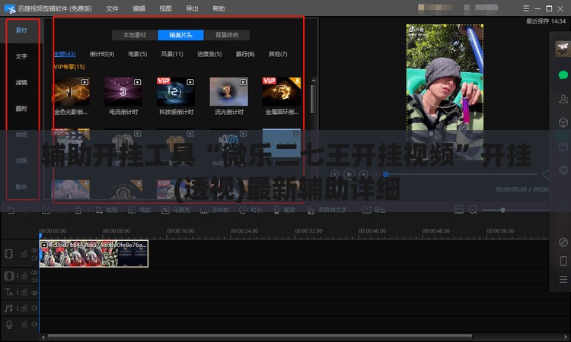Image resolution: width=571 pixels, height=342 pixels.
Task: Adjust the timeline zoom slider handle
Action: tap(502, 210)
